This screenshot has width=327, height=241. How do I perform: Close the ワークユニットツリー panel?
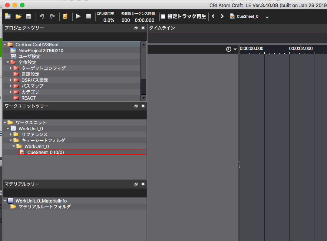pos(143,106)
